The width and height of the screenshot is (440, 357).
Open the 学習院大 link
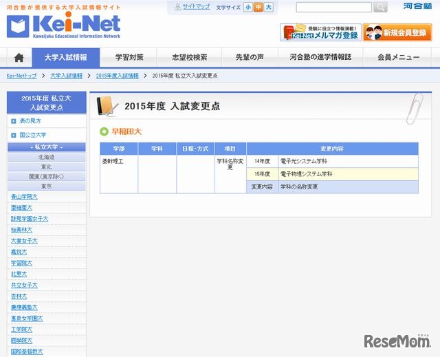tap(21, 263)
